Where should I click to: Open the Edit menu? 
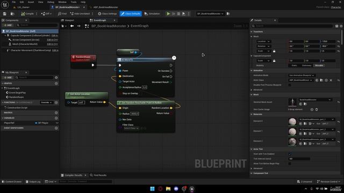point(21,2)
